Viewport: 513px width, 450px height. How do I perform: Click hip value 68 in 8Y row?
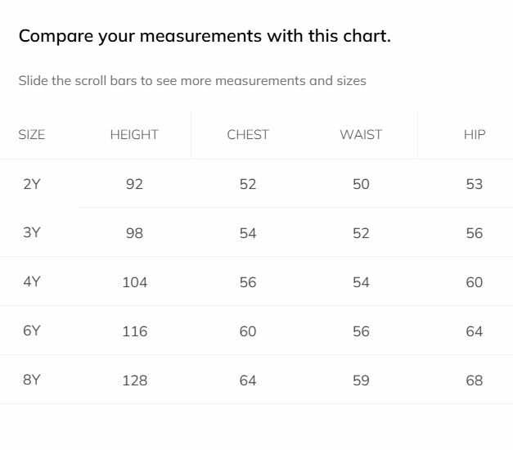click(x=475, y=380)
